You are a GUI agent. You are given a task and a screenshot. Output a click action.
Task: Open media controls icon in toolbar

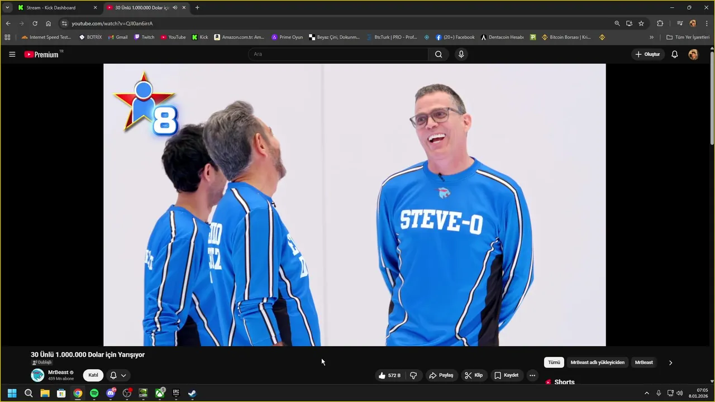(x=680, y=23)
